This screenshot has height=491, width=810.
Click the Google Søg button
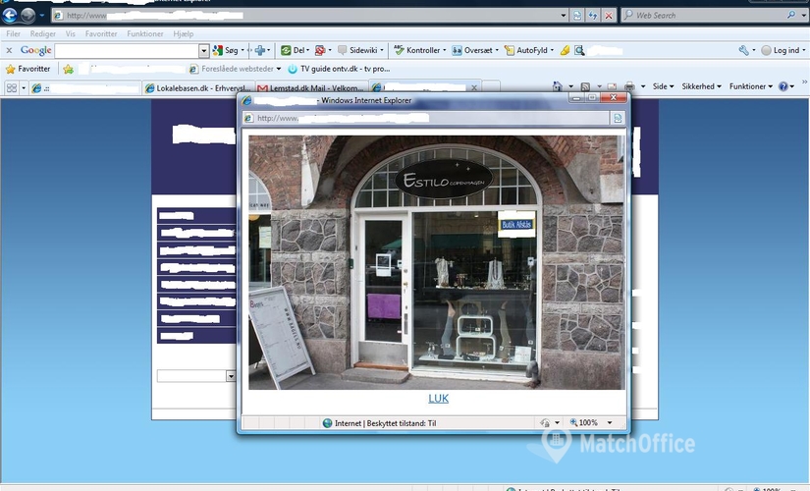[x=226, y=50]
